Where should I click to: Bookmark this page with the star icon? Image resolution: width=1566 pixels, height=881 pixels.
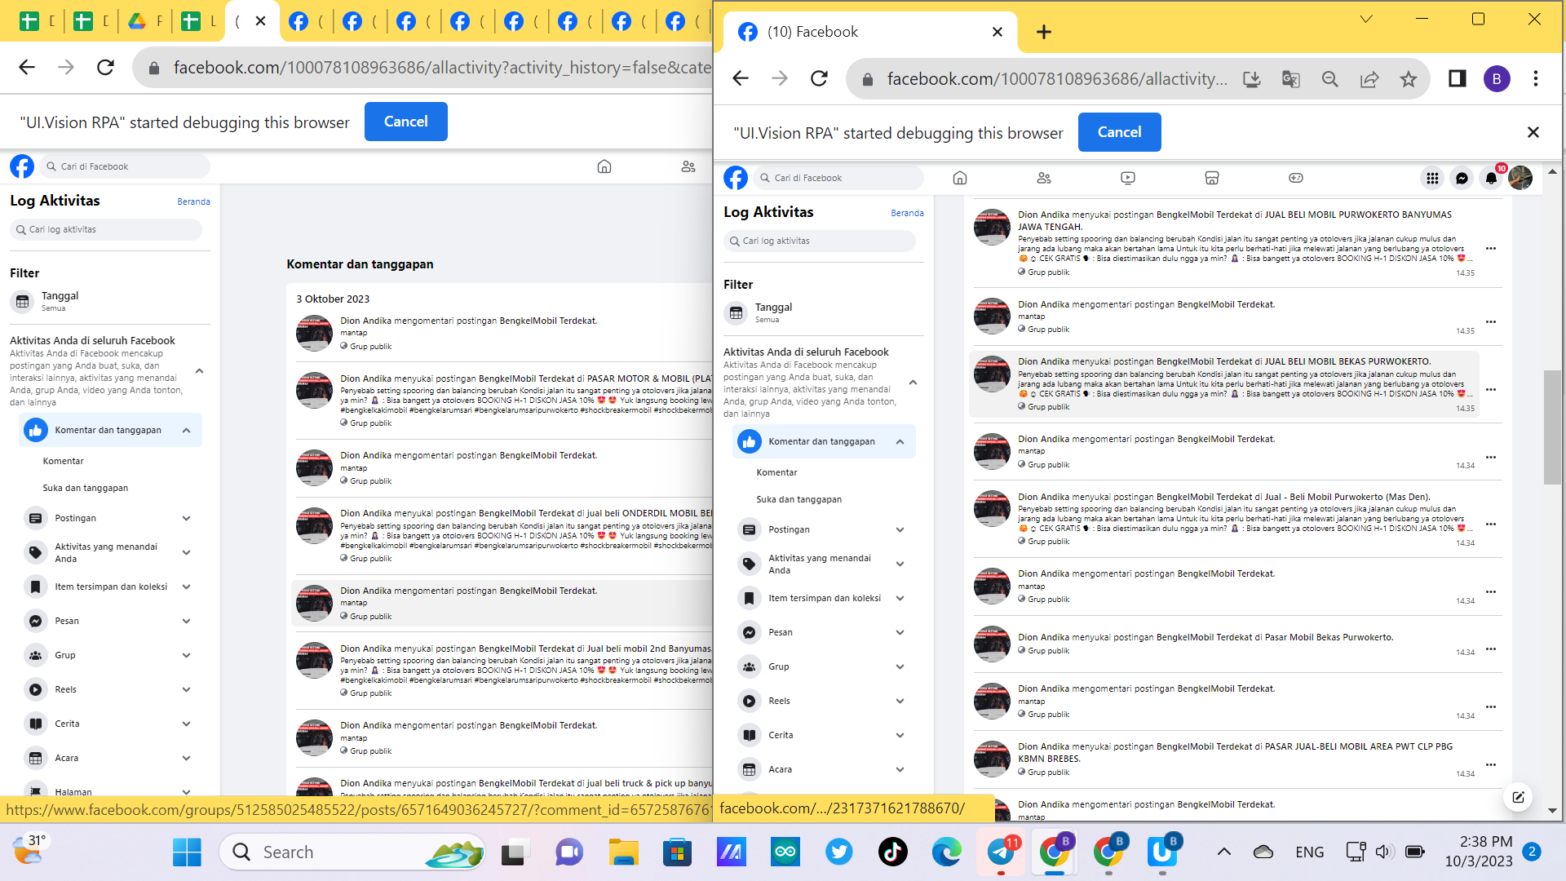1409,79
